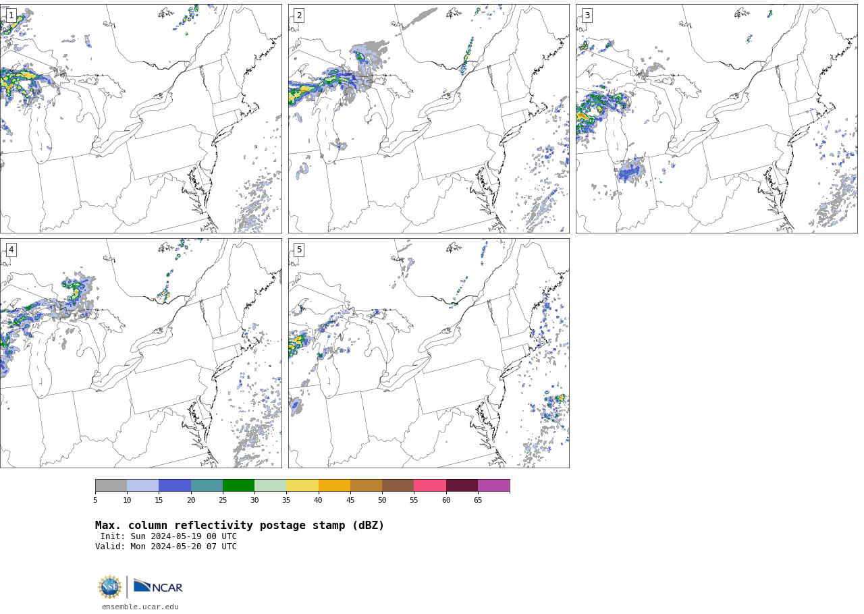Click the panel number label '2'
Screen dimensions: 864x614
click(299, 16)
